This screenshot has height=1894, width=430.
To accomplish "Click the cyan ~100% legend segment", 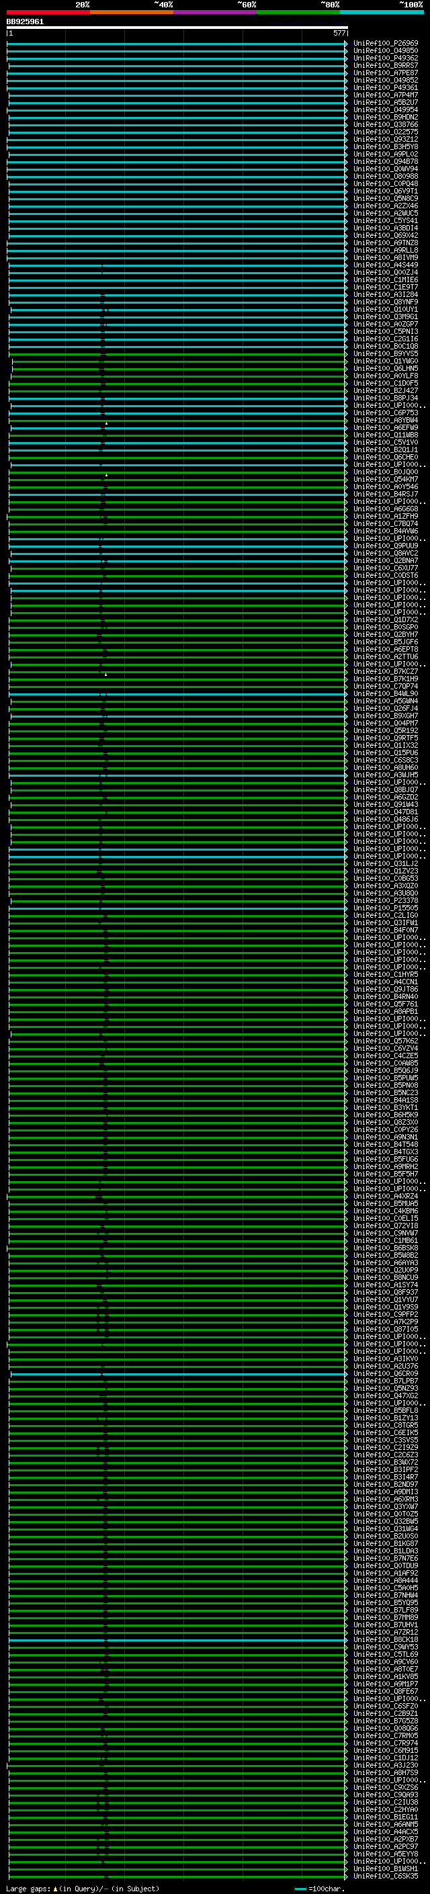I will (382, 12).
